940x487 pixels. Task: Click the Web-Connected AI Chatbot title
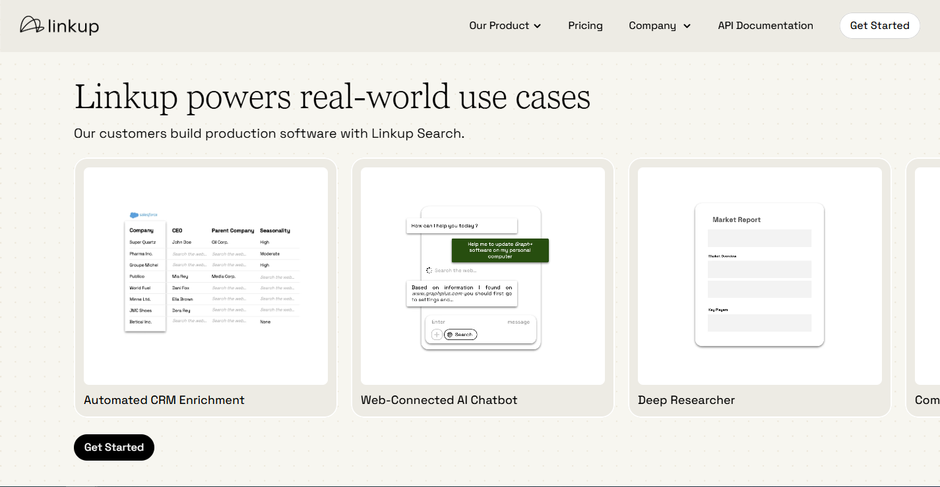(x=439, y=400)
